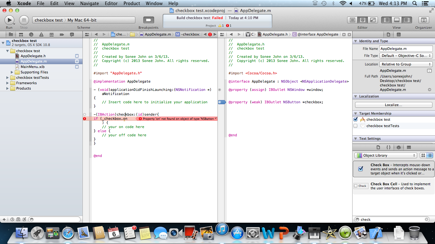This screenshot has width=435, height=244.
Task: Go back in the left editor history
Action: pyautogui.click(x=96, y=34)
